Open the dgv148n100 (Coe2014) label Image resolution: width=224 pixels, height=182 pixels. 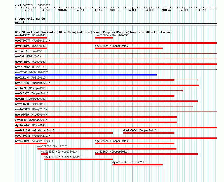(30, 125)
